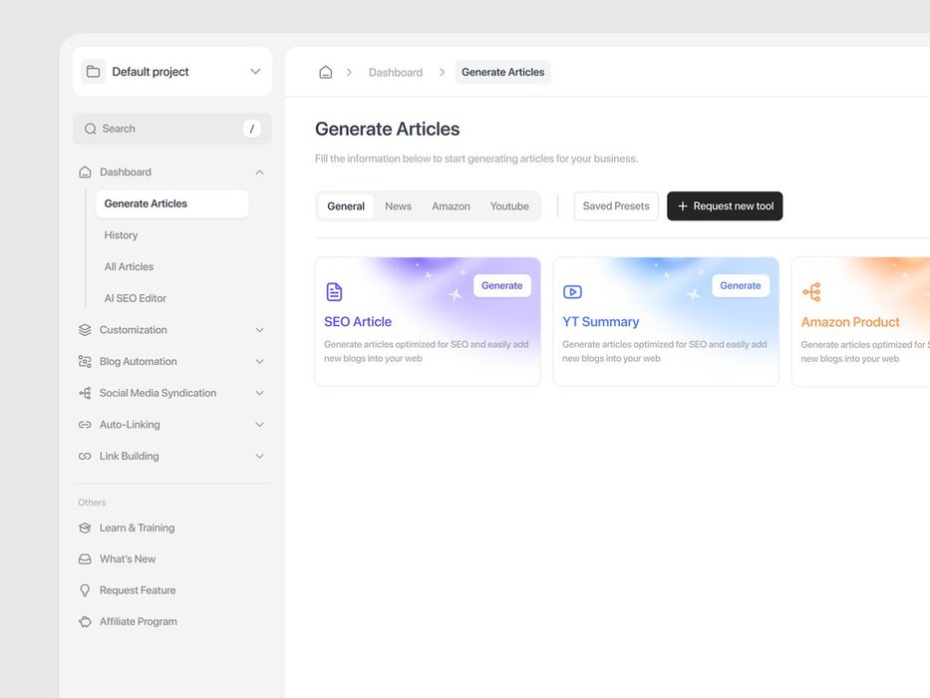
Task: Click the Request Feature lightbulb icon
Action: [85, 590]
